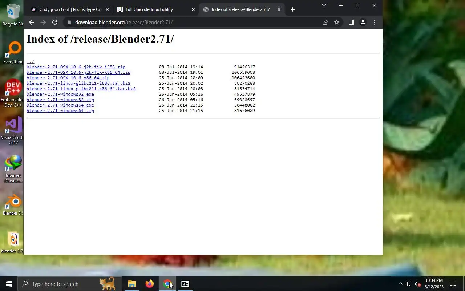The height and width of the screenshot is (291, 465).
Task: Open the clock showing 10:34 PM
Action: point(434,284)
